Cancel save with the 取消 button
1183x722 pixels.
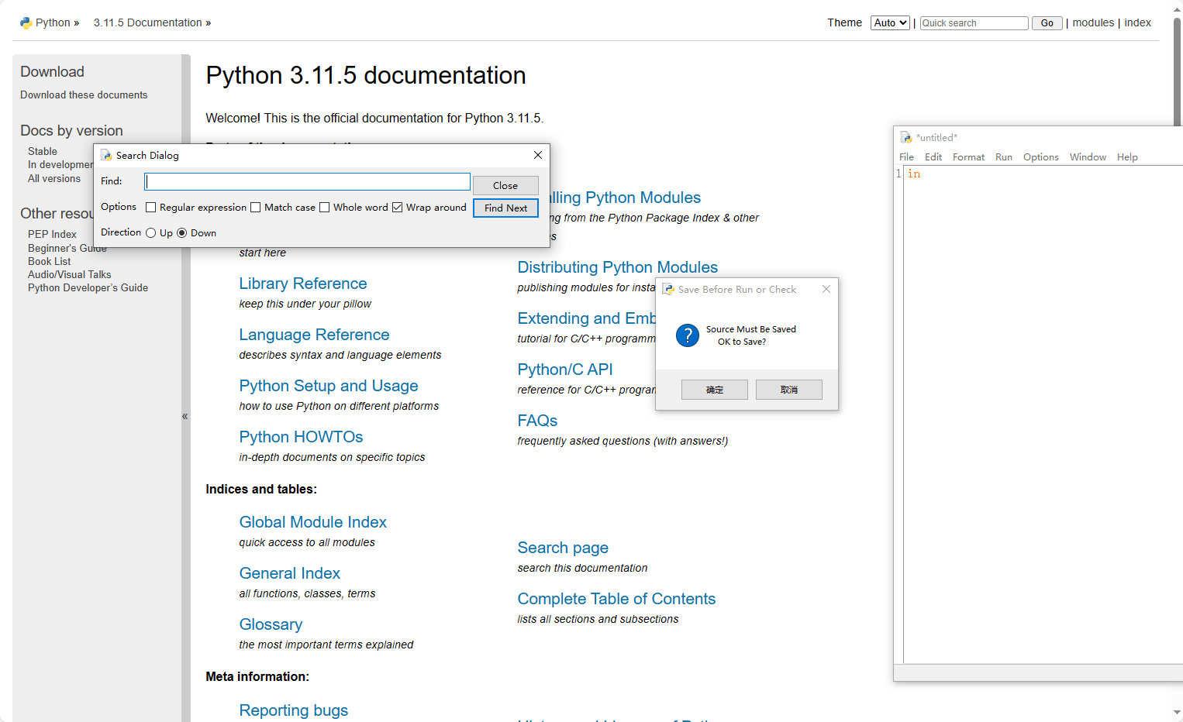pyautogui.click(x=789, y=390)
